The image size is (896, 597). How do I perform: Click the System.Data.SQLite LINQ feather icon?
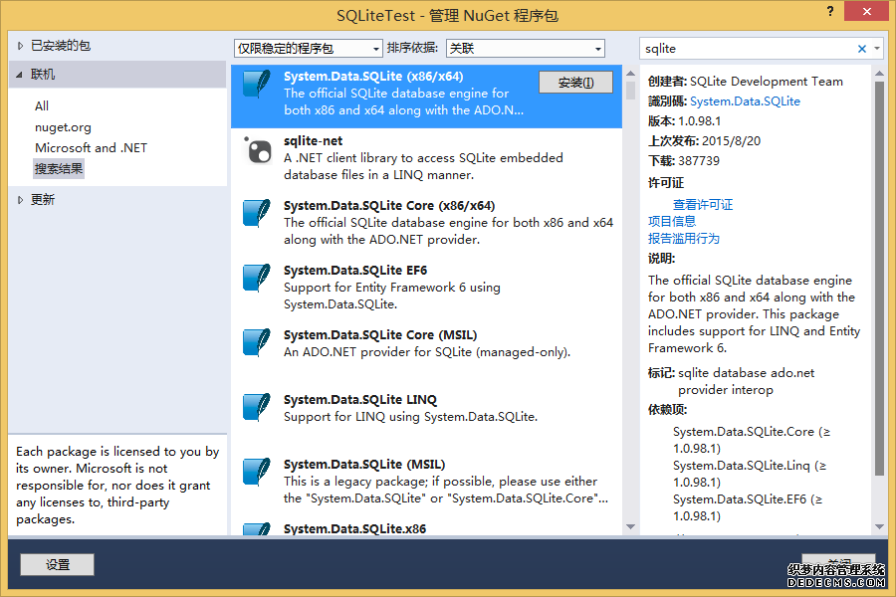tap(257, 407)
